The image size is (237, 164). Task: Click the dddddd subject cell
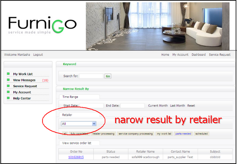click(215, 157)
